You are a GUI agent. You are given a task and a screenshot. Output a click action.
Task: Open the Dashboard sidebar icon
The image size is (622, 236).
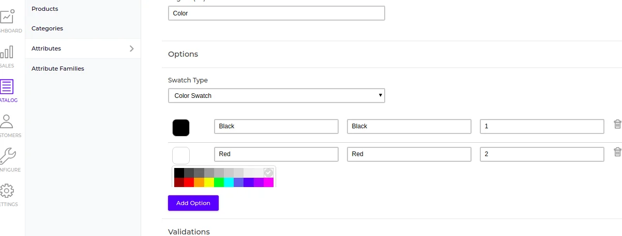point(7,16)
